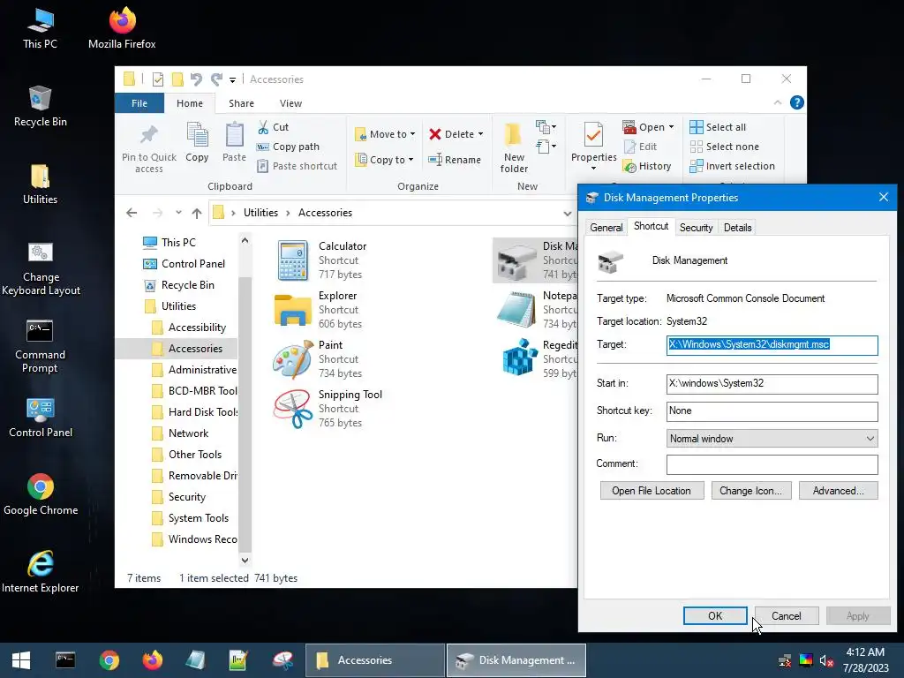Viewport: 904px width, 678px height.
Task: Click the Up one level arrow
Action: [197, 214]
